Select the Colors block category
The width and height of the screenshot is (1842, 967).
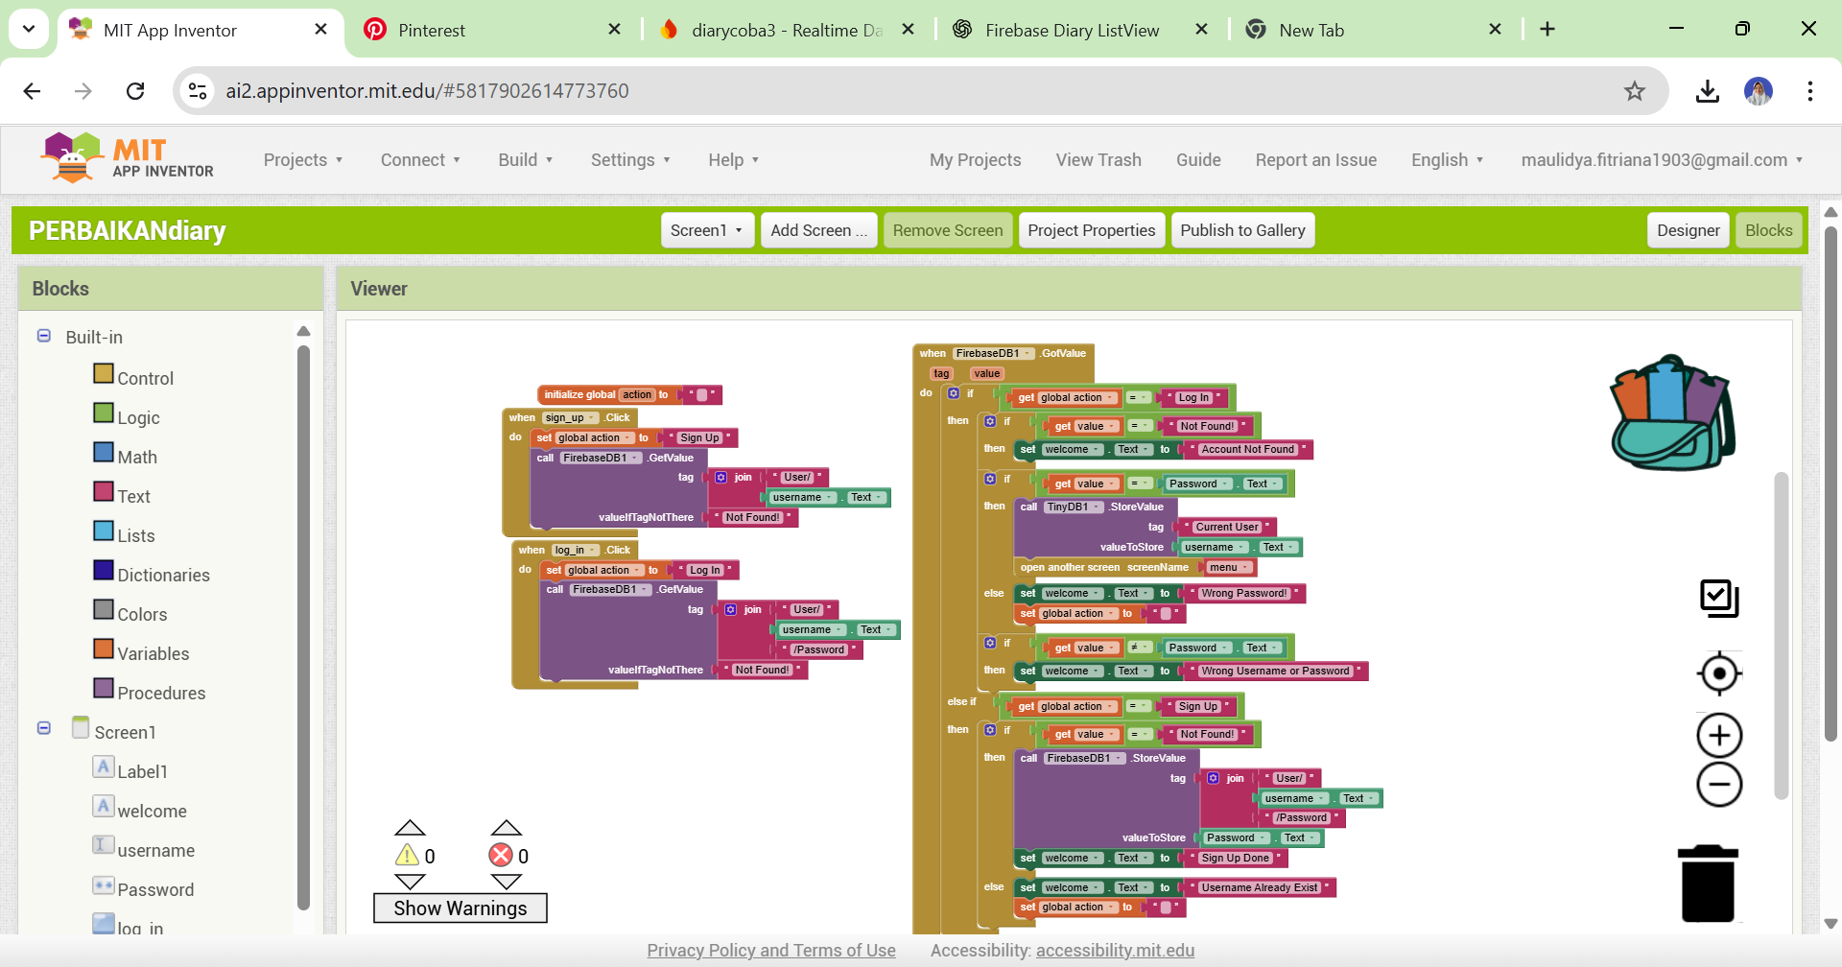tap(141, 614)
